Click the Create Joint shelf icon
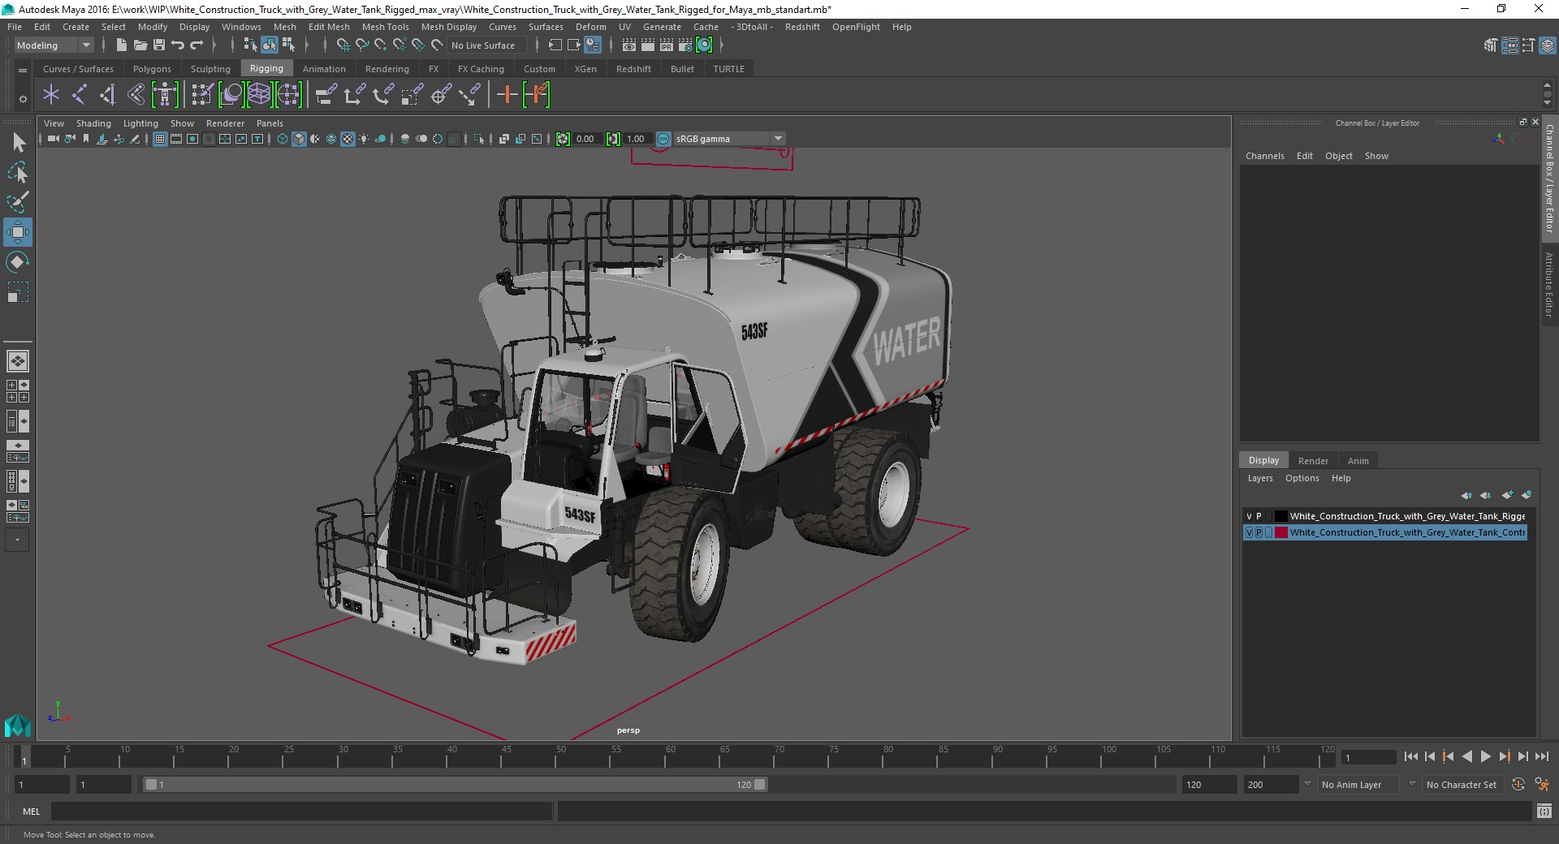 [80, 95]
